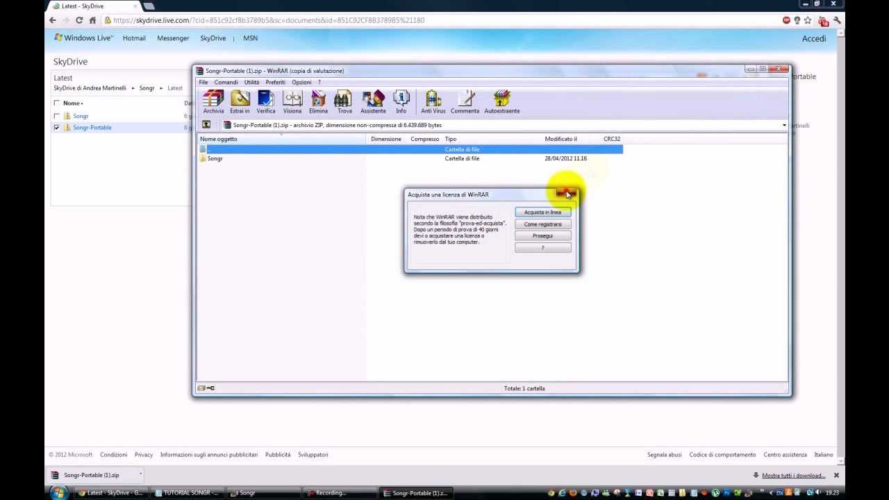Click the Adblock extension icon
Screen dimensions: 889x500
[x=787, y=20]
